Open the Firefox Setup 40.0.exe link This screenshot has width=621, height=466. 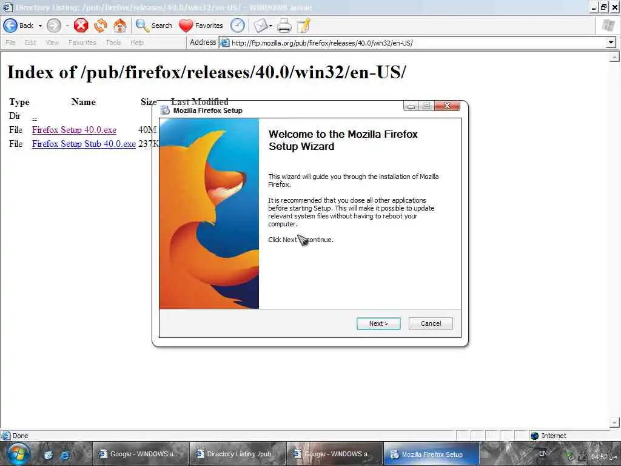(74, 130)
